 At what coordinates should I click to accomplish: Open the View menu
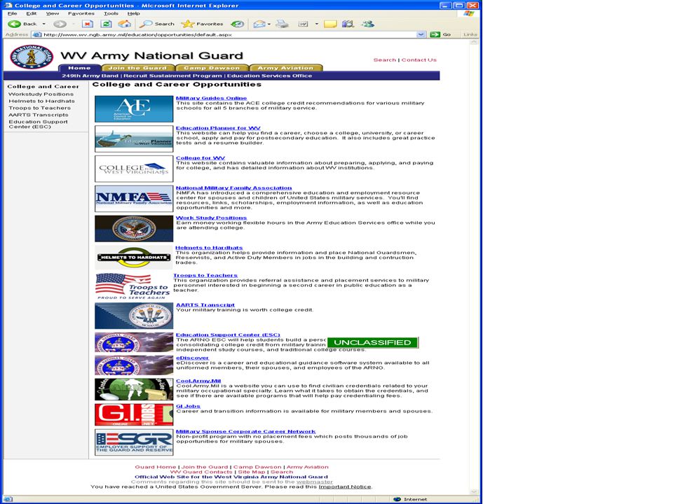(x=53, y=13)
